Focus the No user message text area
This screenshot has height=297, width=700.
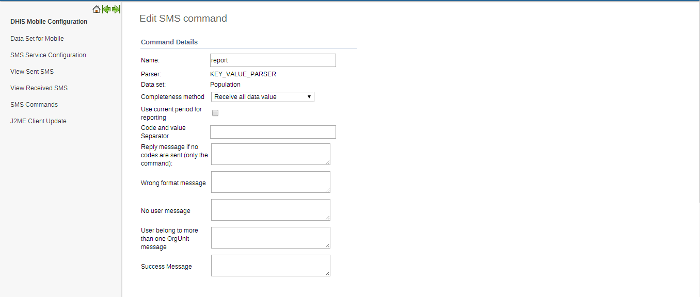[x=271, y=210]
